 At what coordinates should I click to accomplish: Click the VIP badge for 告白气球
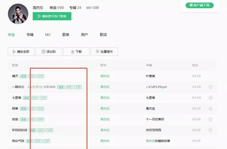46,141
